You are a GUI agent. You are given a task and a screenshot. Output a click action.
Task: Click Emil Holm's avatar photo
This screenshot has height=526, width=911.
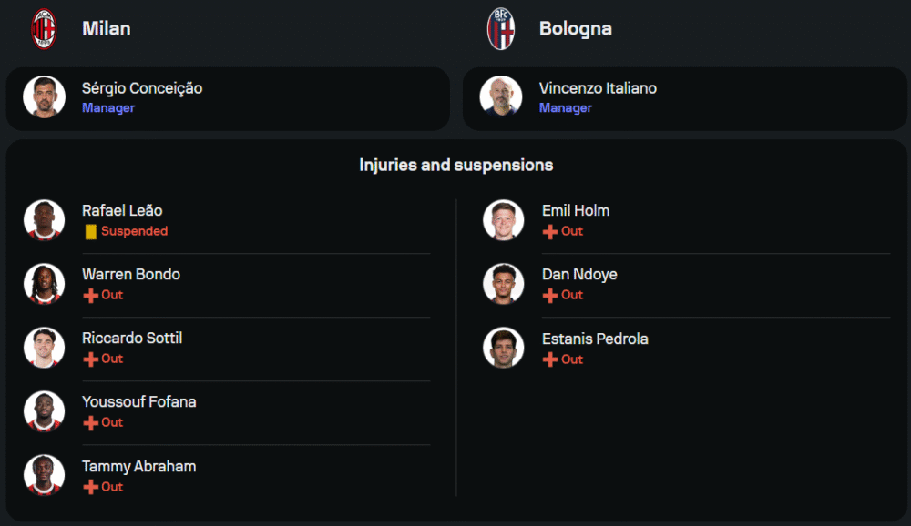pos(503,220)
